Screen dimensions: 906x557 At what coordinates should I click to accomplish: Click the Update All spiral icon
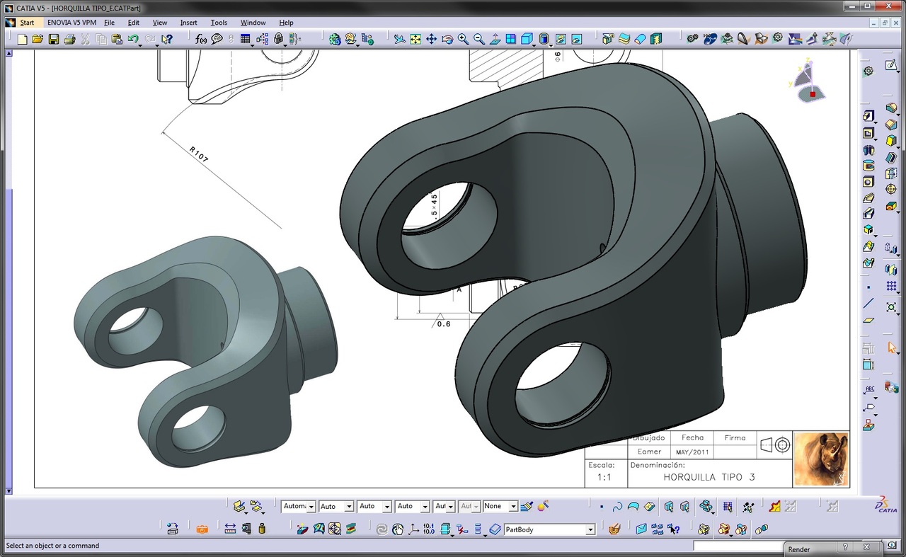382,529
